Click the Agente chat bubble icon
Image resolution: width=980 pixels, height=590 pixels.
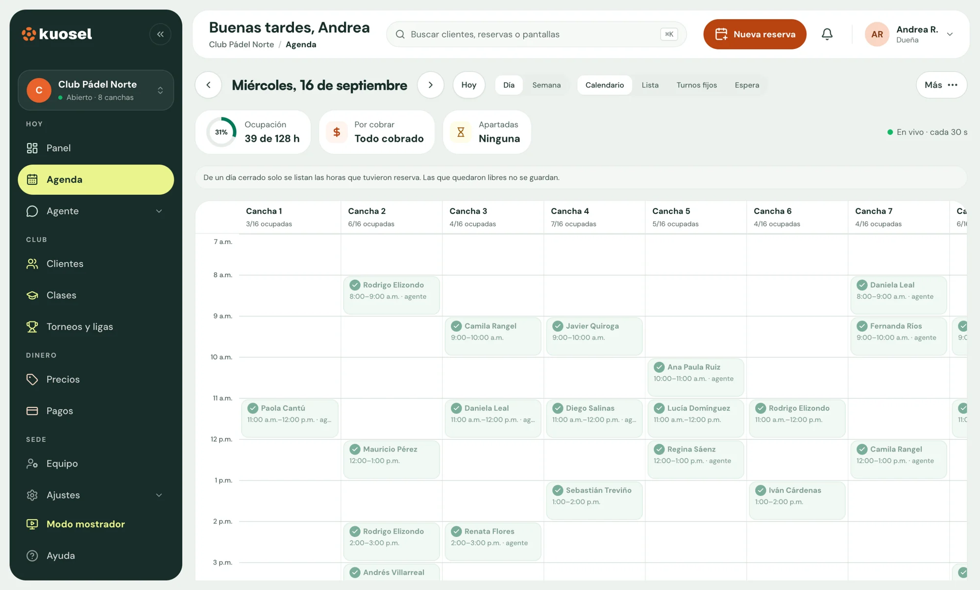32,211
